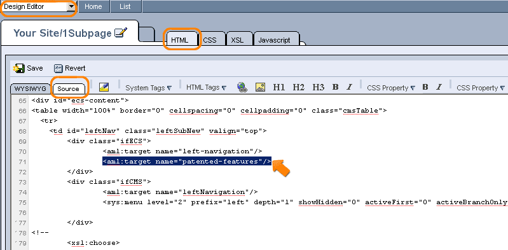Click the xsl:choose line
Screen dimensions: 508x250
tap(93, 242)
